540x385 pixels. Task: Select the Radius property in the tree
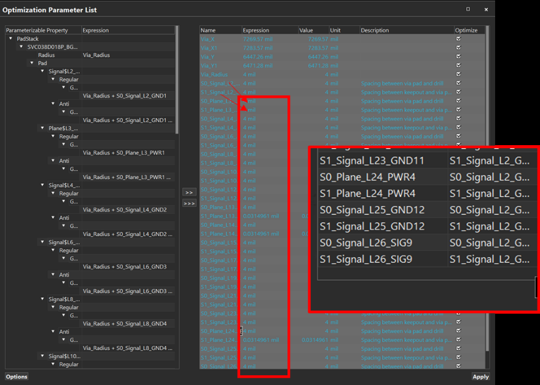47,55
